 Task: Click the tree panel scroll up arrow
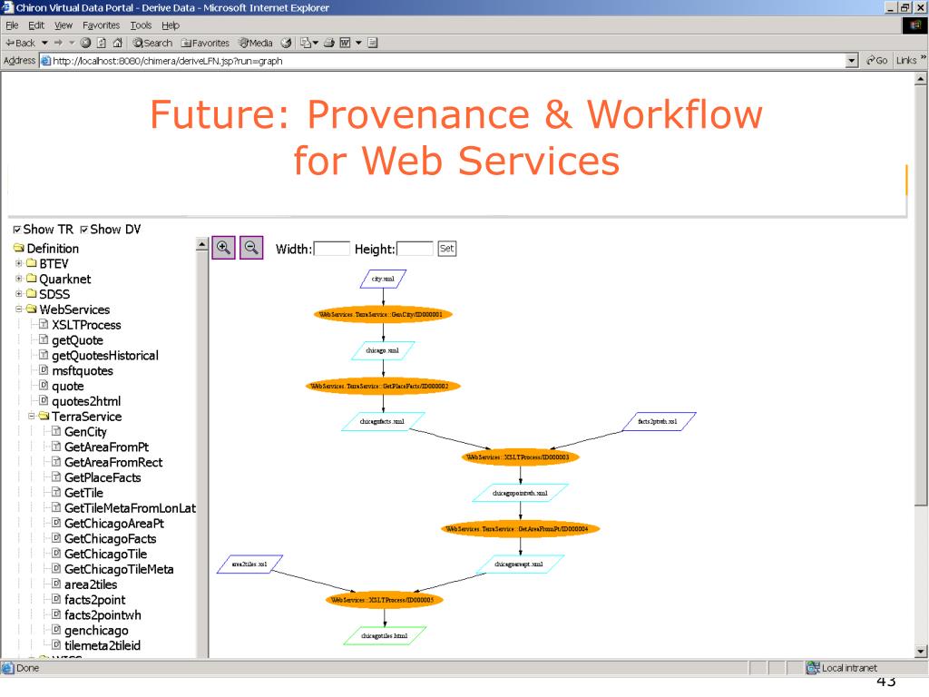[x=202, y=244]
